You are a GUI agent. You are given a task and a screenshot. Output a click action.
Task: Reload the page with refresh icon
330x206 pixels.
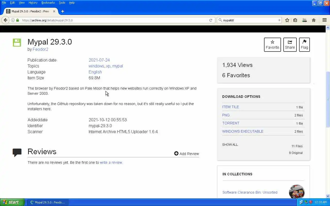(x=211, y=20)
